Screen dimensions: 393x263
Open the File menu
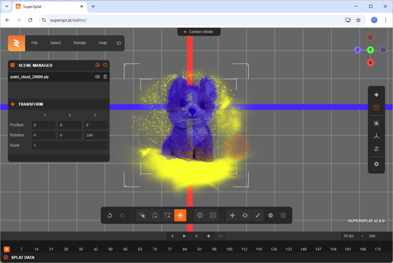34,43
